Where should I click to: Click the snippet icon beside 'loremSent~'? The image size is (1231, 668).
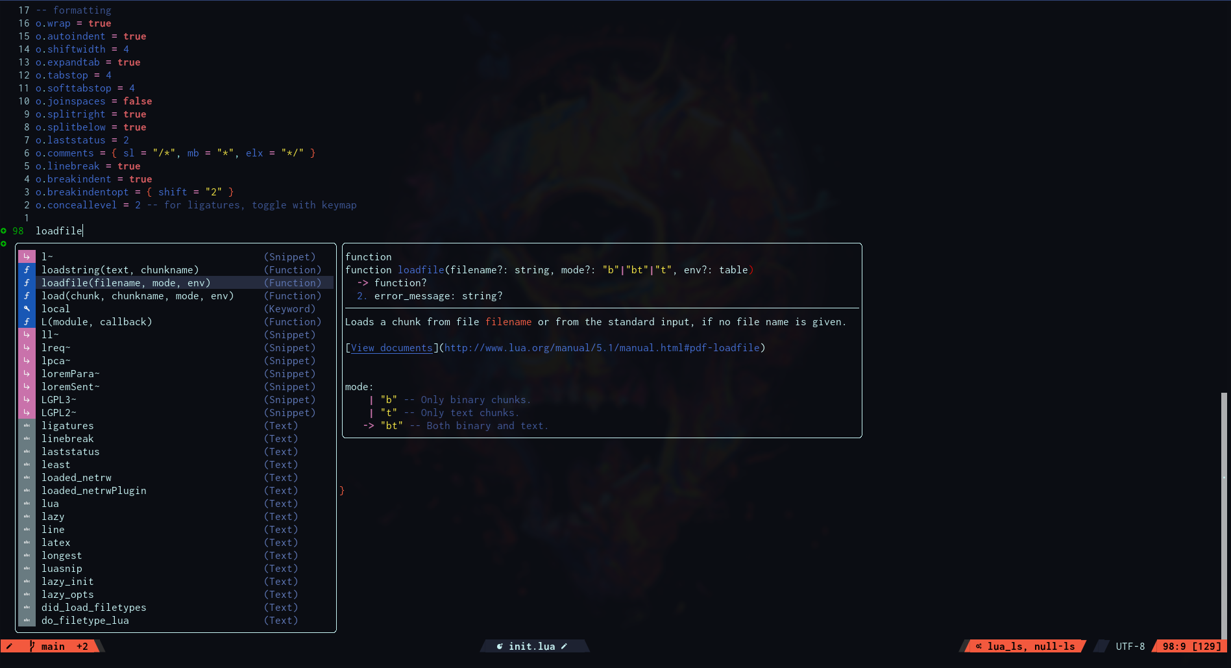click(27, 387)
